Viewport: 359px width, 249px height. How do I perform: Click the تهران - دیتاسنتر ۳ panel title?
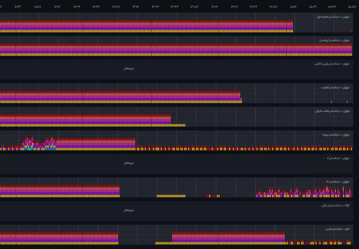coord(338,182)
